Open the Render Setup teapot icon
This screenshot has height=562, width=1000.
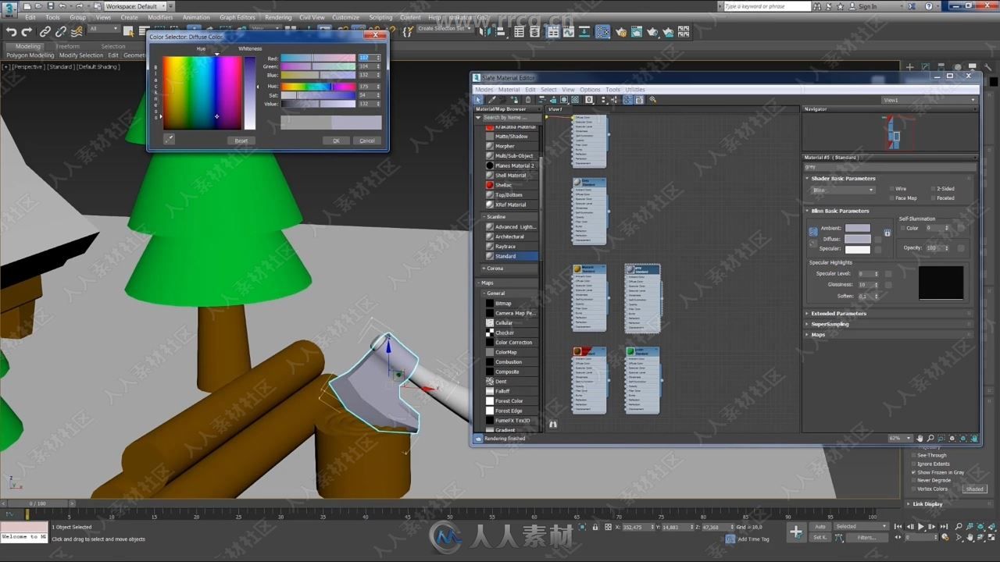click(621, 32)
